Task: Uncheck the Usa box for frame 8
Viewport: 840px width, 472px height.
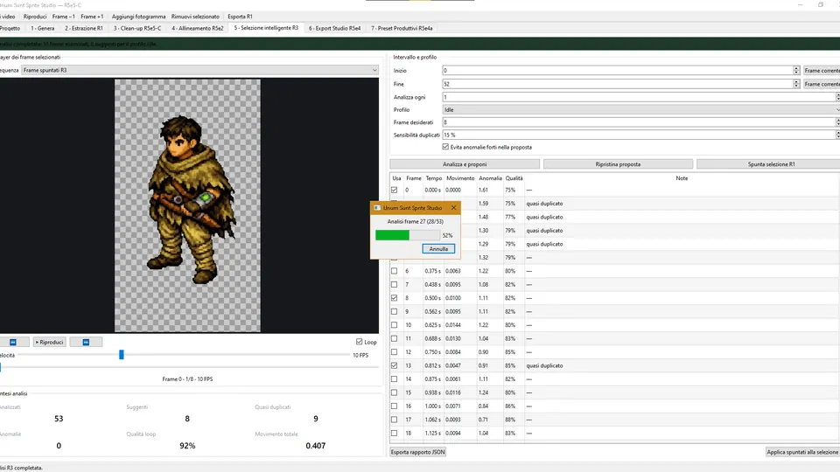Action: click(x=395, y=298)
